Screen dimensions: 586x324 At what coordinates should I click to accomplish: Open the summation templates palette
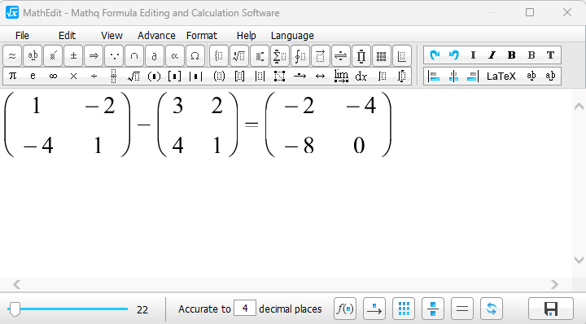point(279,56)
